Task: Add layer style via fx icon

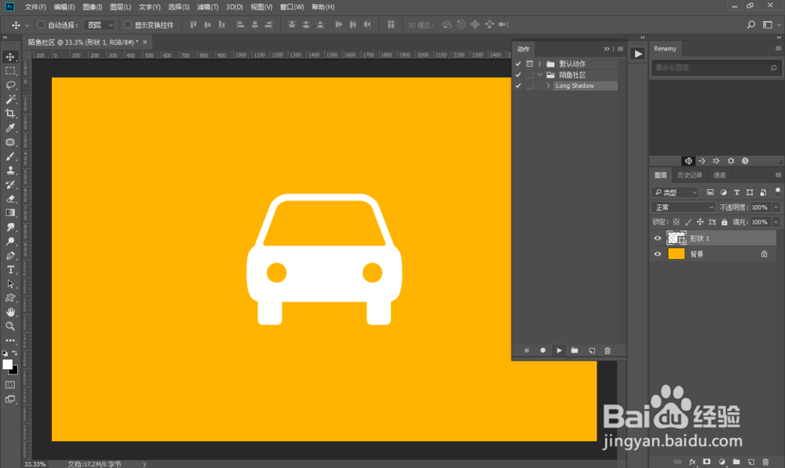Action: tap(692, 462)
